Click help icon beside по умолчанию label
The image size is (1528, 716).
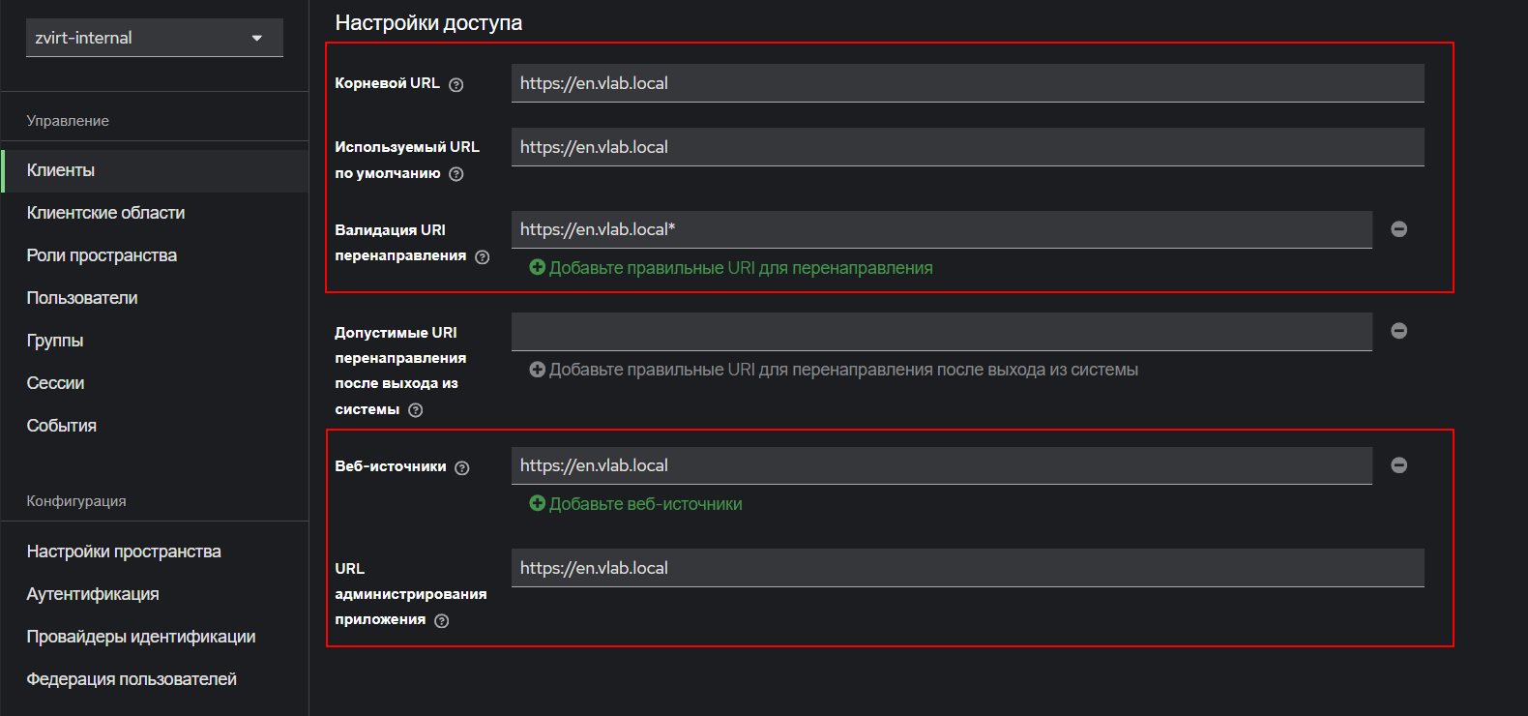coord(456,174)
